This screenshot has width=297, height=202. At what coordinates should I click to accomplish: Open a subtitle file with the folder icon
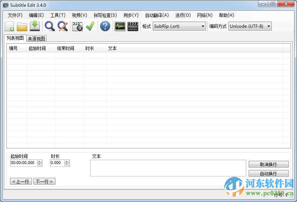[22, 26]
